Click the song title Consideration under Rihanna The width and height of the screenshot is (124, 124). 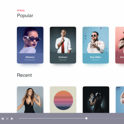click(x=30, y=60)
